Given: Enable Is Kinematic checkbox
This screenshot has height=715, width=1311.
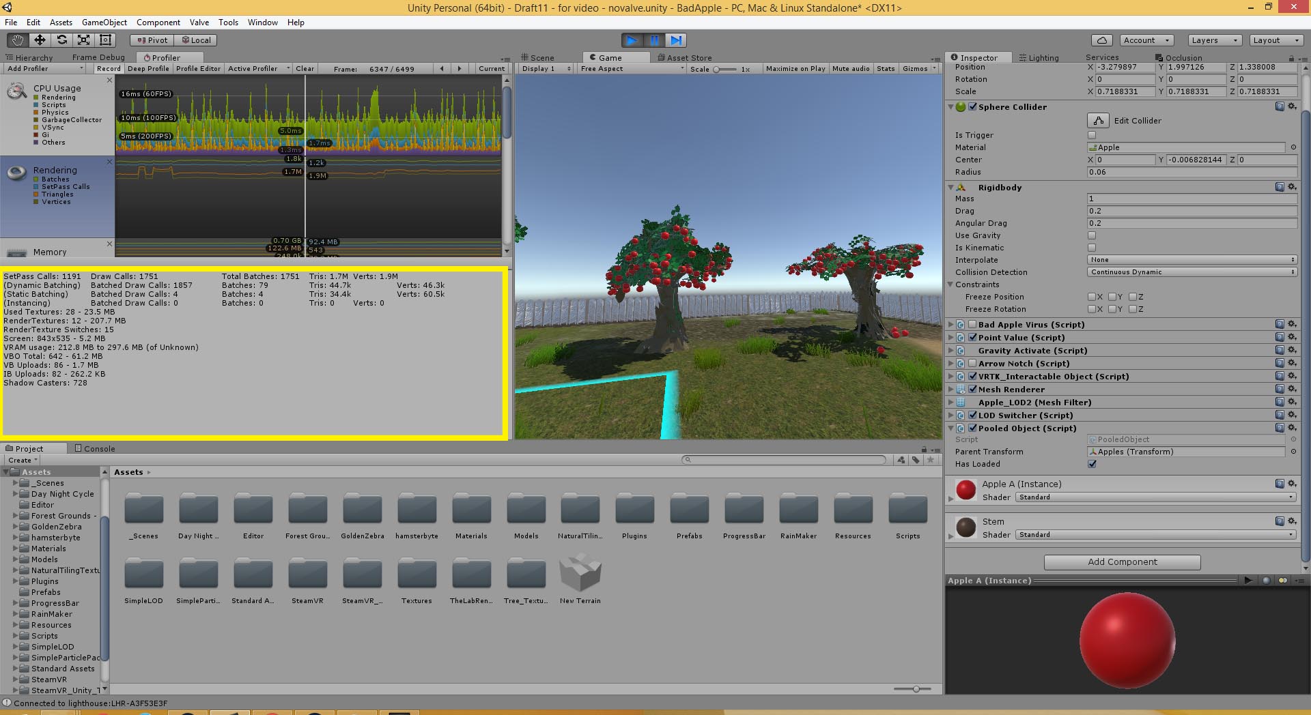Looking at the screenshot, I should [1092, 248].
